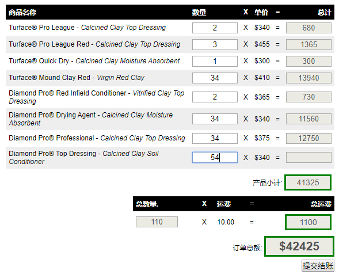This screenshot has width=339, height=278.
Task: Click unit price $455
Action: point(262,44)
